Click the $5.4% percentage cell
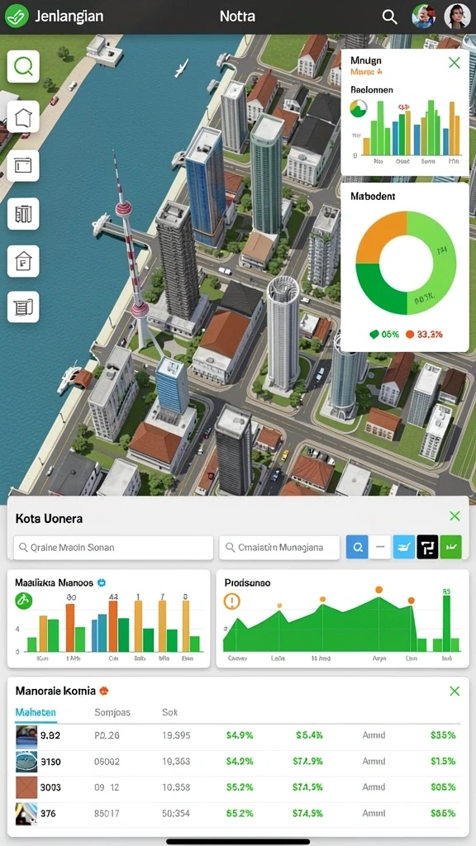The image size is (476, 846). click(x=309, y=735)
